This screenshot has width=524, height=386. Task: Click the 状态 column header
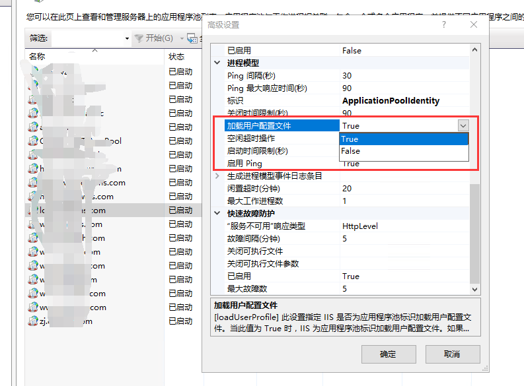click(176, 57)
